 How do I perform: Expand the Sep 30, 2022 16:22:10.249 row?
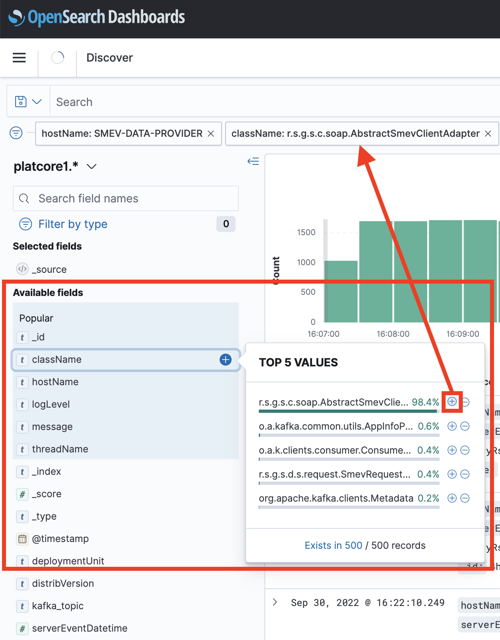(275, 602)
